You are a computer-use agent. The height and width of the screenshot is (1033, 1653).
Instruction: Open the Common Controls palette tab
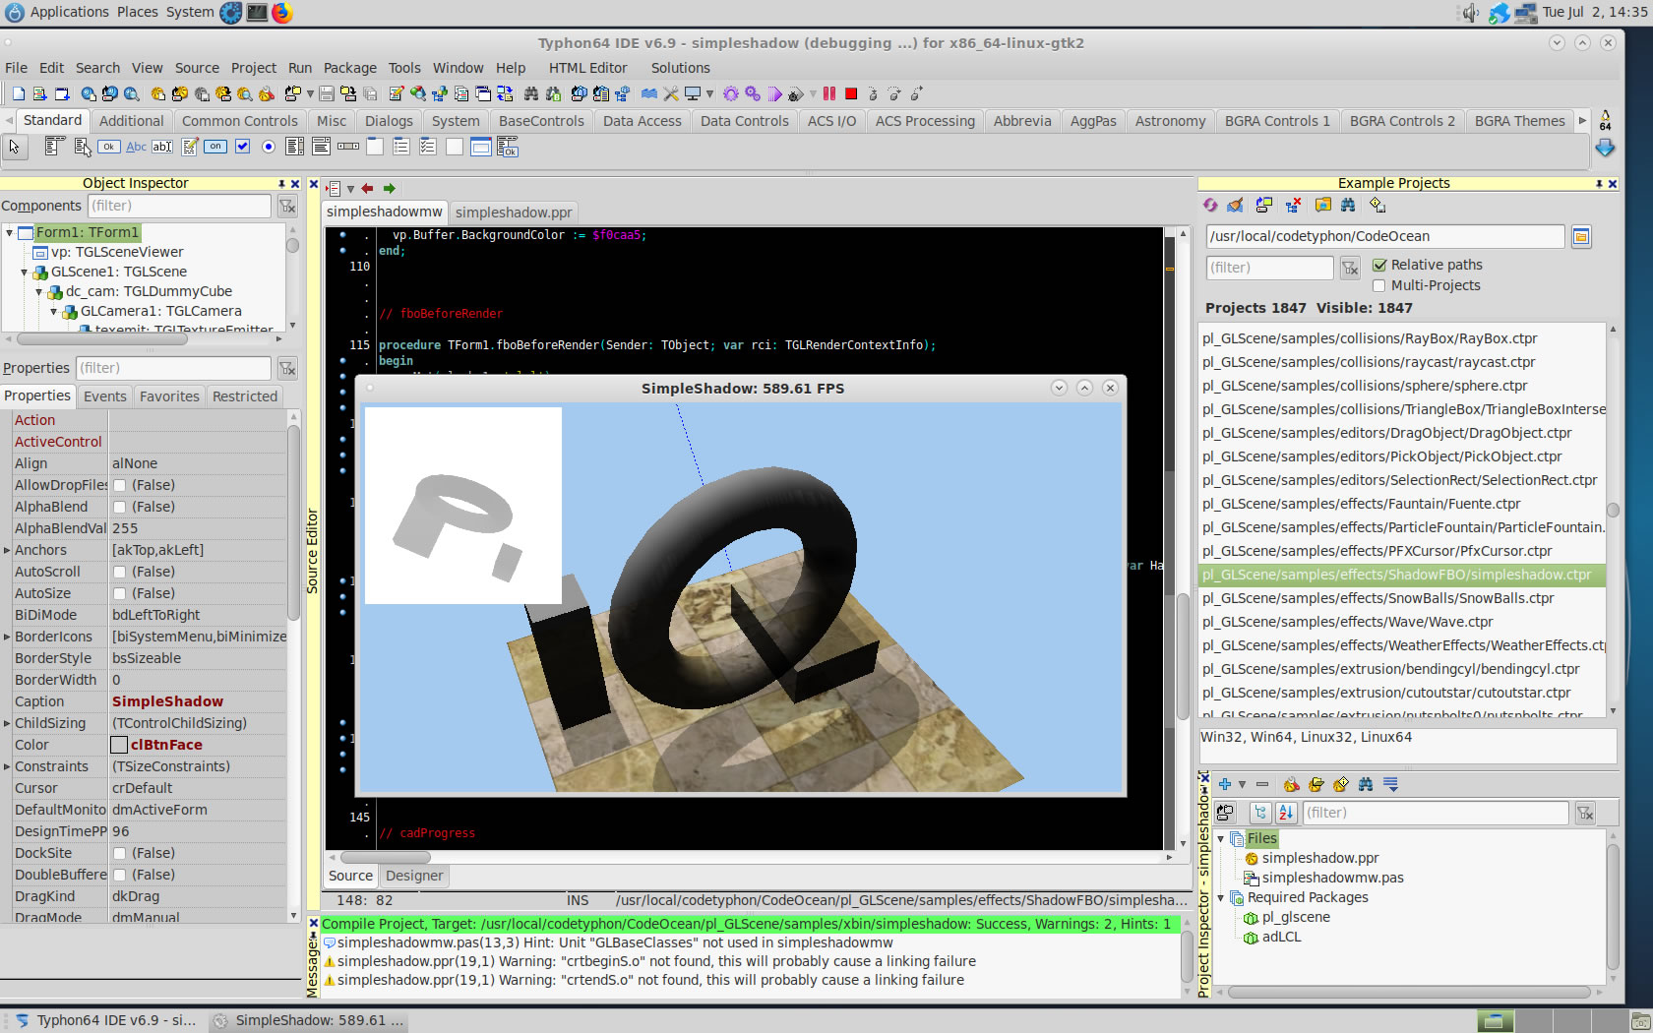240,121
